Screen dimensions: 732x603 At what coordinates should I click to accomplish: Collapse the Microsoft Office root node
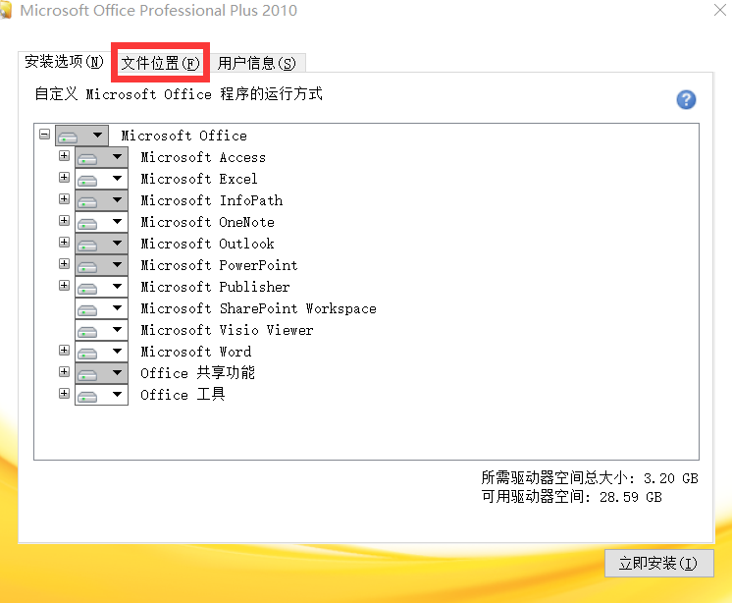(x=45, y=135)
